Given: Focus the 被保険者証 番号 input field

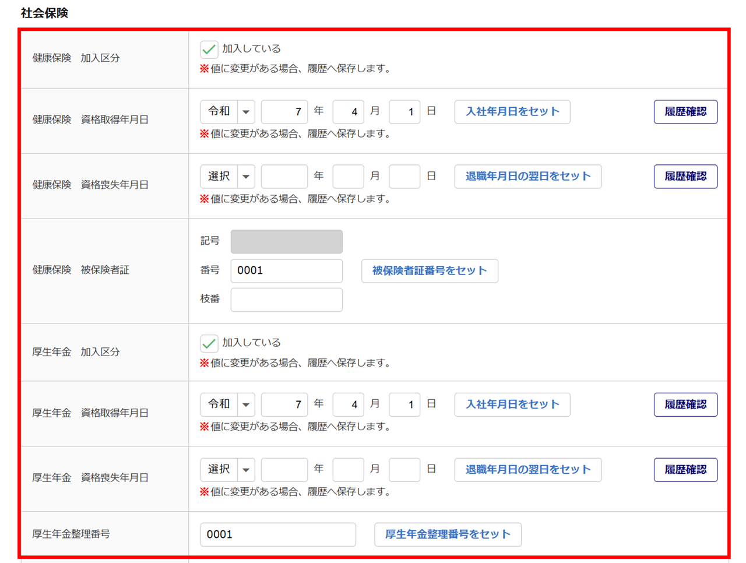Looking at the screenshot, I should pos(286,271).
